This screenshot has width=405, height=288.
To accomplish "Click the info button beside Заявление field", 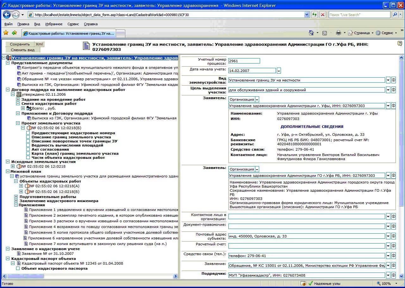I will (394, 265).
